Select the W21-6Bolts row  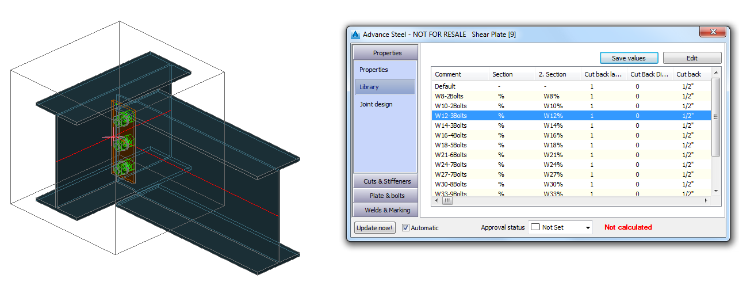tap(572, 155)
